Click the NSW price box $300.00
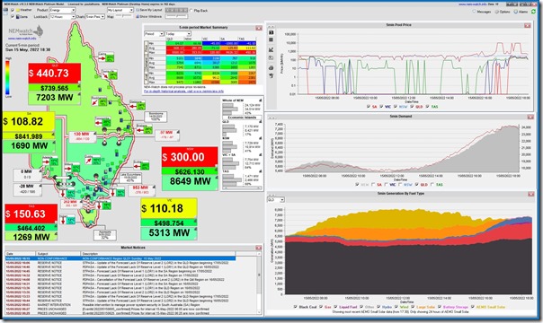This screenshot has width=543, height=323. [x=190, y=157]
